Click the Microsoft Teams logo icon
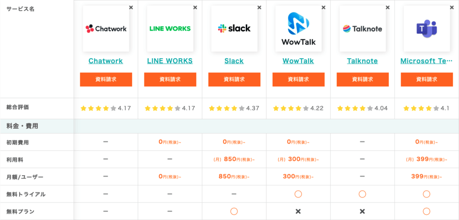The height and width of the screenshot is (220, 459). (x=426, y=29)
